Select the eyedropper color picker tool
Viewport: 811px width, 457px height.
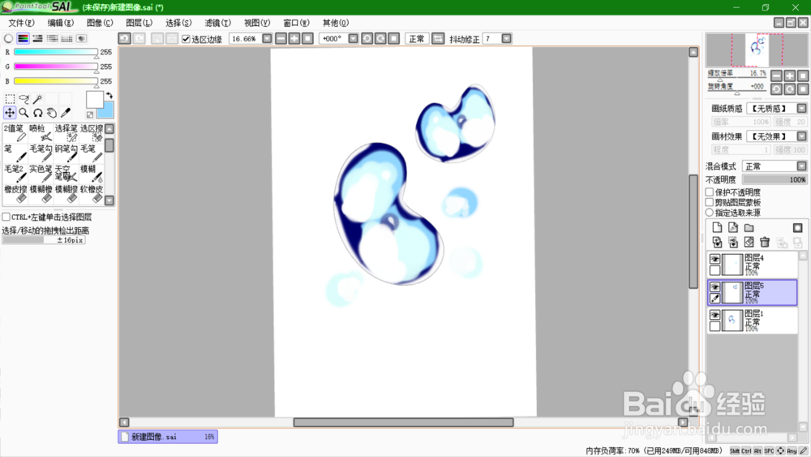coord(66,112)
